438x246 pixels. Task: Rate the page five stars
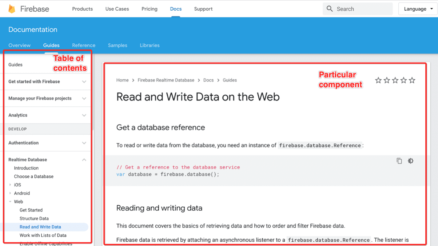[412, 80]
